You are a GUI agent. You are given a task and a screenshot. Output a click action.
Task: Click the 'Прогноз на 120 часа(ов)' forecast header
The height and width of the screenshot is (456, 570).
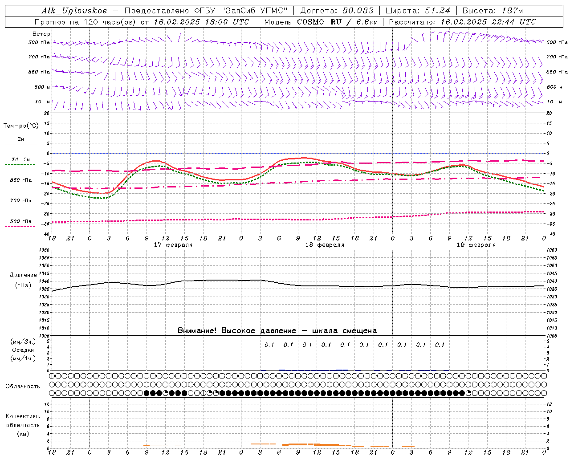coord(85,22)
